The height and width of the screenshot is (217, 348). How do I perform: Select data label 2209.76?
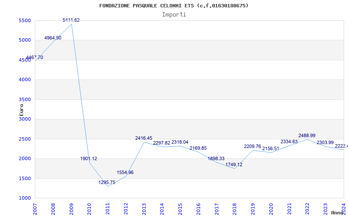coord(253,146)
